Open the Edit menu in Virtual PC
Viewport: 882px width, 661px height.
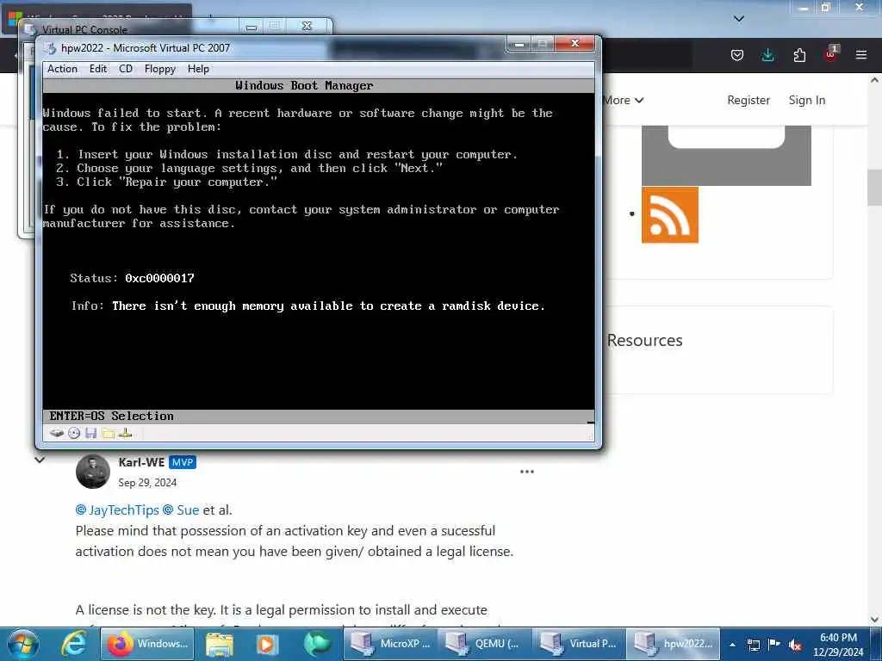[98, 69]
